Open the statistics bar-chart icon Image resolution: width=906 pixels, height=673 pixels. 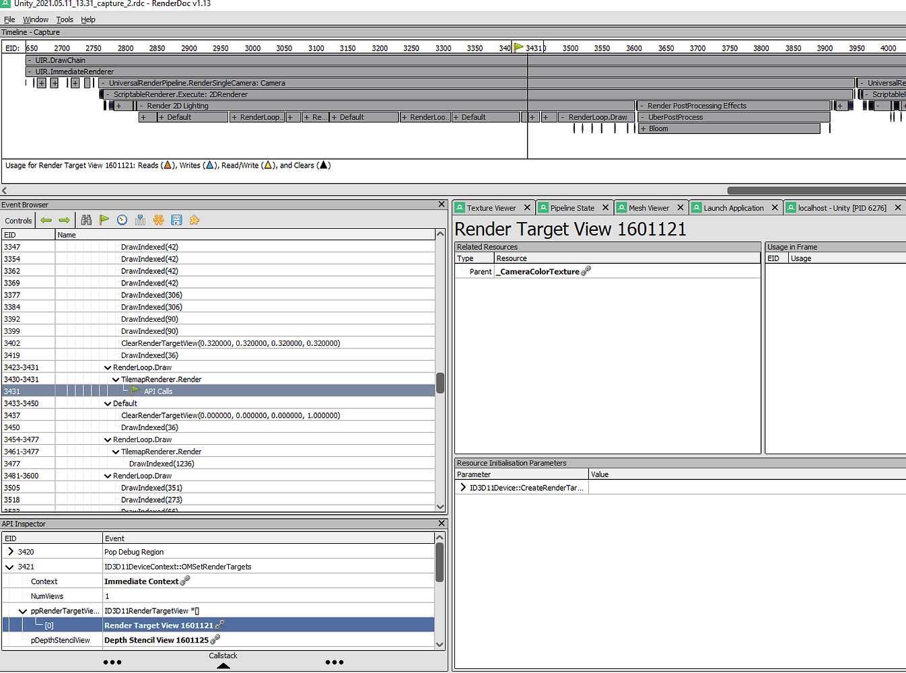click(x=140, y=220)
